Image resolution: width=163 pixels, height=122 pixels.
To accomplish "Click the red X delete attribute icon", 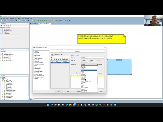I will pyautogui.click(x=56, y=59).
